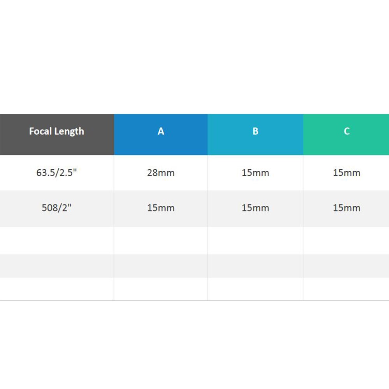Click the last empty cell in column C

(346, 289)
